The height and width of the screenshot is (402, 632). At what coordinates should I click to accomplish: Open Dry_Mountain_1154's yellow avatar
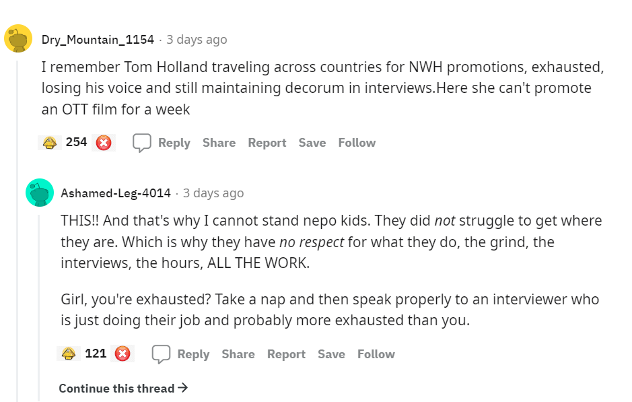18,38
